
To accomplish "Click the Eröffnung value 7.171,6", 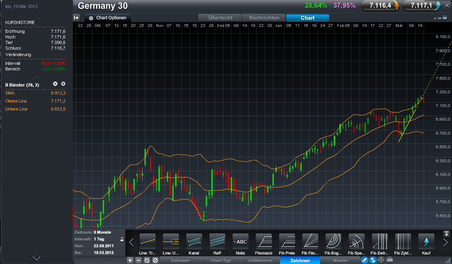I will [x=58, y=31].
